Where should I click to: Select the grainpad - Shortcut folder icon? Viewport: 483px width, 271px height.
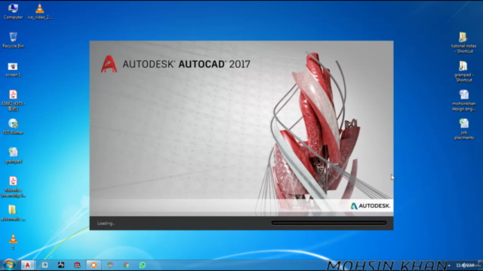463,72
